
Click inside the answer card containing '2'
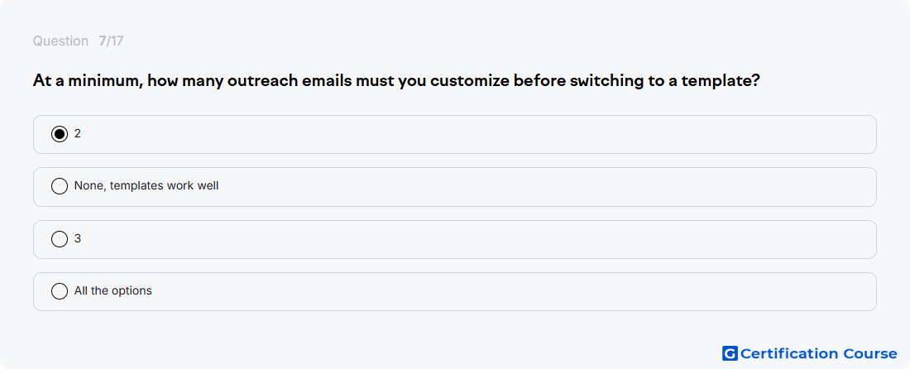pyautogui.click(x=454, y=135)
